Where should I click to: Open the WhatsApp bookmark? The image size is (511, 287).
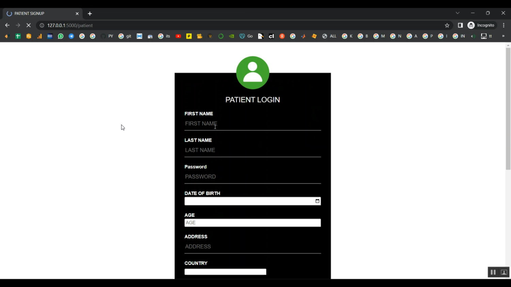coord(61,36)
